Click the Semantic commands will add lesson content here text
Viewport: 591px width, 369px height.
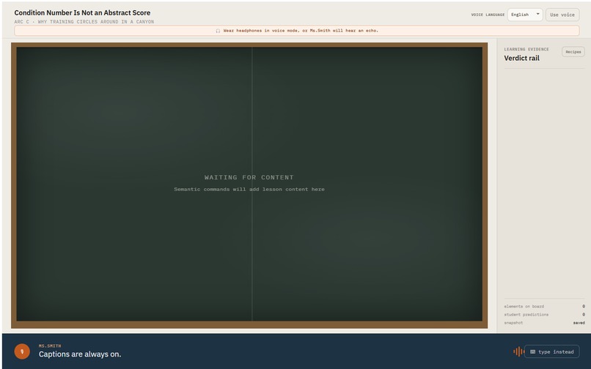click(249, 190)
